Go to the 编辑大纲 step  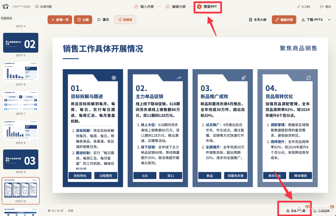(x=175, y=7)
